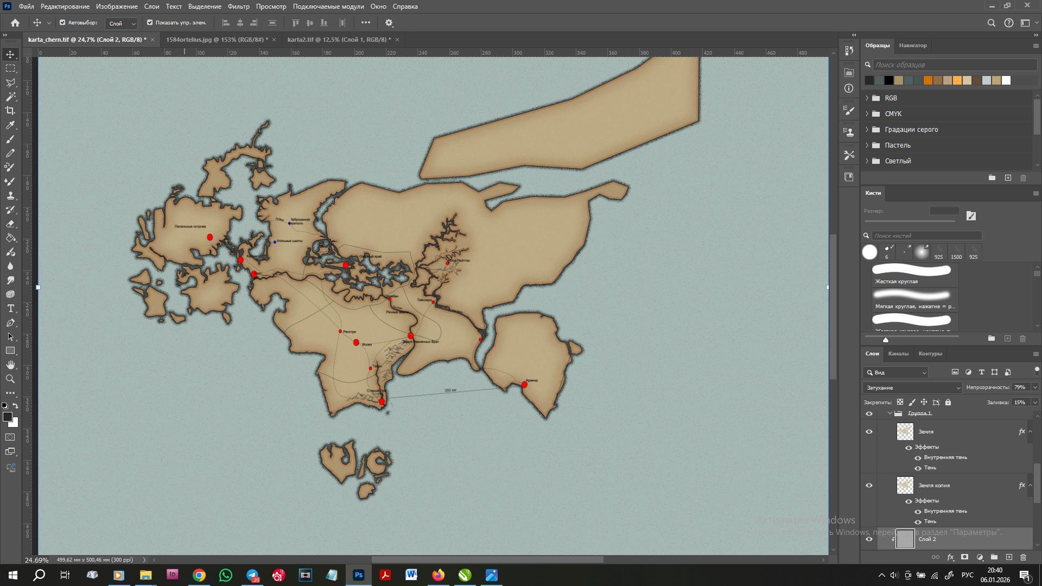Image resolution: width=1042 pixels, height=586 pixels.
Task: Select the Hand tool
Action: [10, 365]
